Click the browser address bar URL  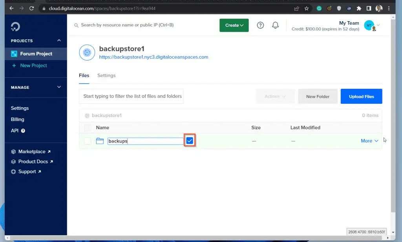point(102,9)
